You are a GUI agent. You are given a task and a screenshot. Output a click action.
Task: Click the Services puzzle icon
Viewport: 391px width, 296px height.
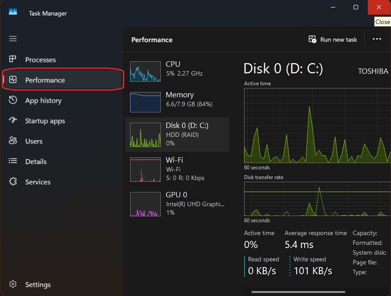(x=13, y=181)
